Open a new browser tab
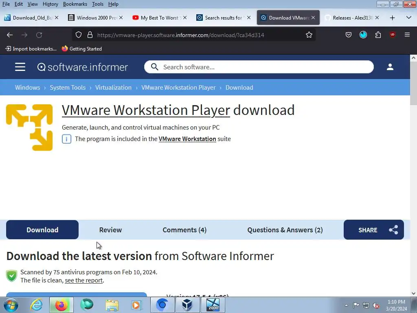 pyautogui.click(x=392, y=18)
